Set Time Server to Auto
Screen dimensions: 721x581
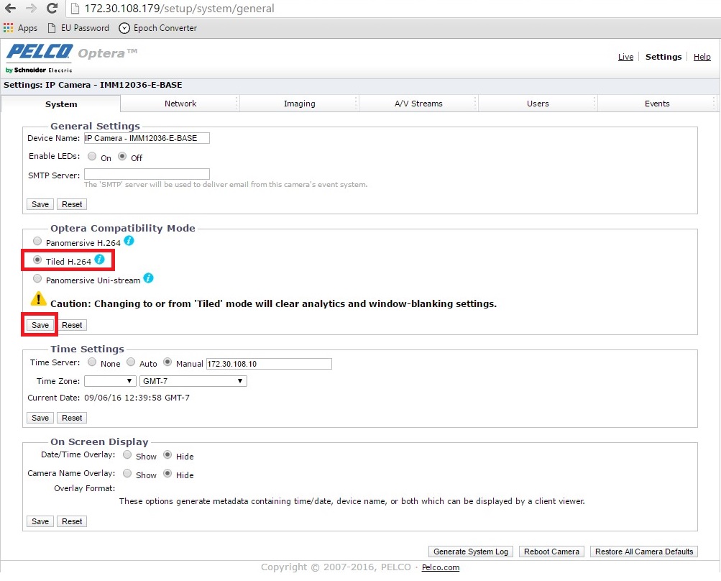(x=131, y=363)
